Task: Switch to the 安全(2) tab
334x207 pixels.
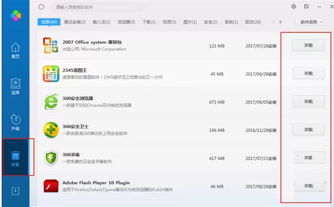Action: pyautogui.click(x=211, y=22)
